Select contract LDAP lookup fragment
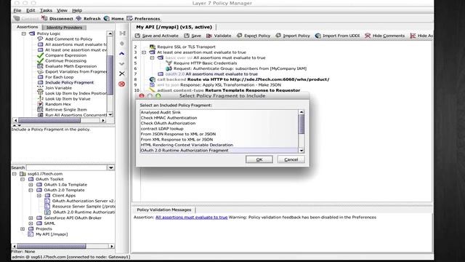 (x=219, y=129)
